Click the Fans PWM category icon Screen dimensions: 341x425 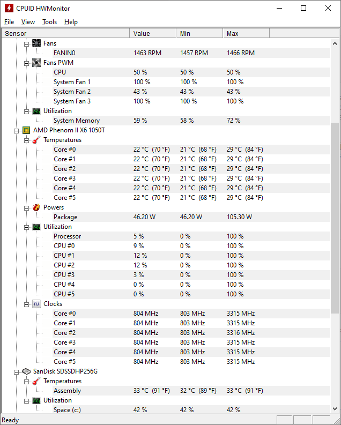pyautogui.click(x=36, y=63)
